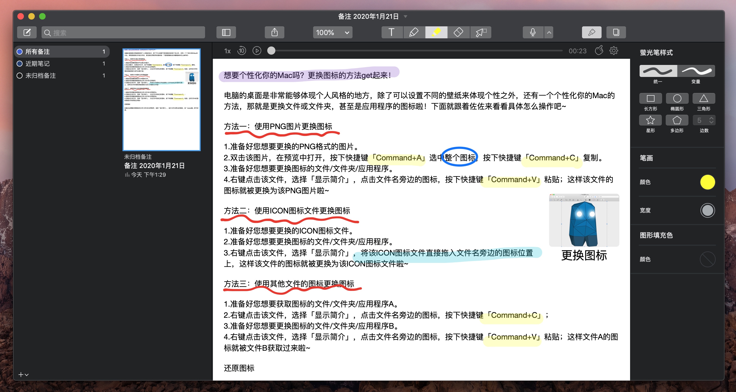Adjust the 边数 sides stepper
The image size is (736, 392).
click(x=712, y=120)
